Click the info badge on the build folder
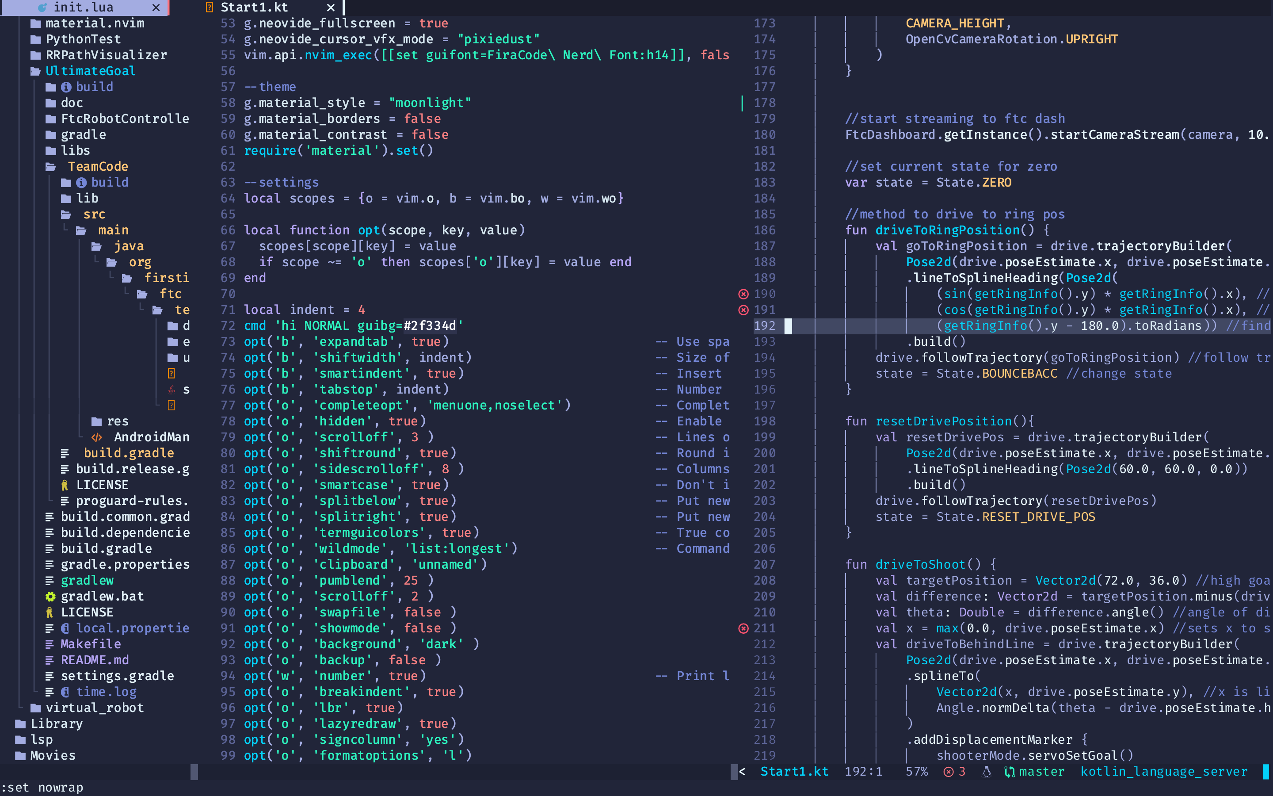Viewport: 1273px width, 796px height. coord(66,86)
